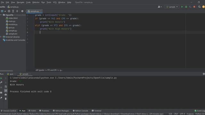The height and width of the screenshot is (115, 205).
Task: Open the Refactor menu
Action: 36,2
